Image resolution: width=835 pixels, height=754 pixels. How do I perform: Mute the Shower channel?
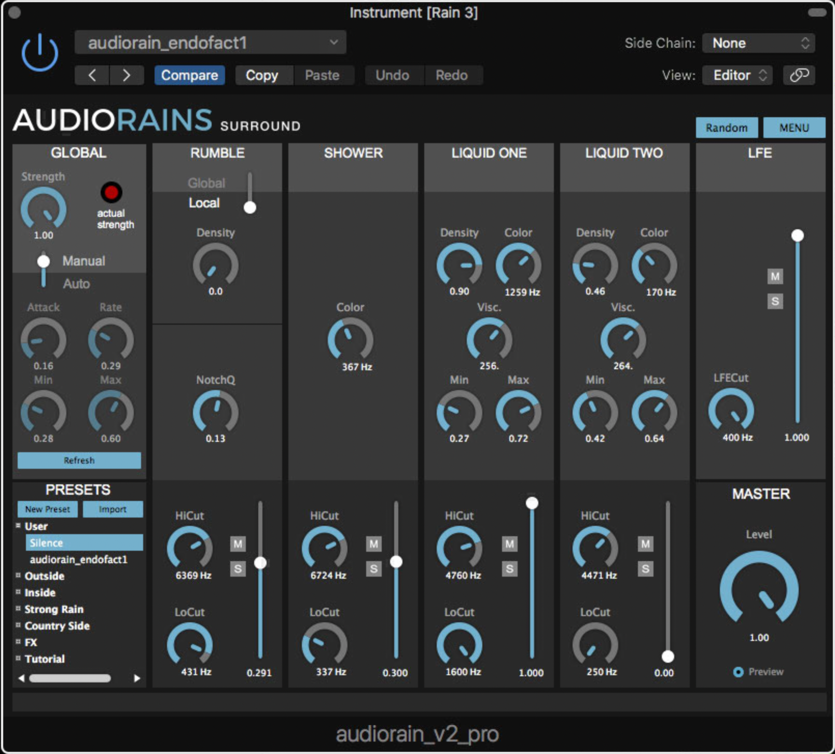(374, 544)
